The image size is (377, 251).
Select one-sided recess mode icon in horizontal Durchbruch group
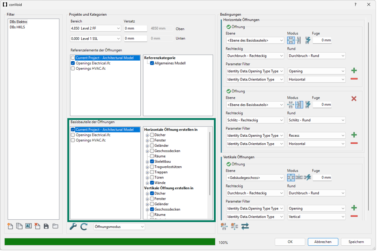coord(298,40)
